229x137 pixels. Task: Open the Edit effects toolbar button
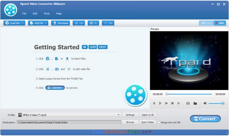tap(108, 23)
